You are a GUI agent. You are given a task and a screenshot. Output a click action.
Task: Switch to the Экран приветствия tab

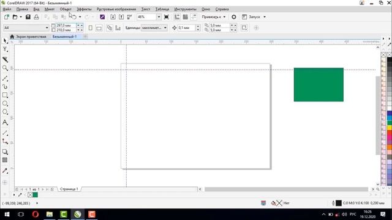[x=31, y=37]
